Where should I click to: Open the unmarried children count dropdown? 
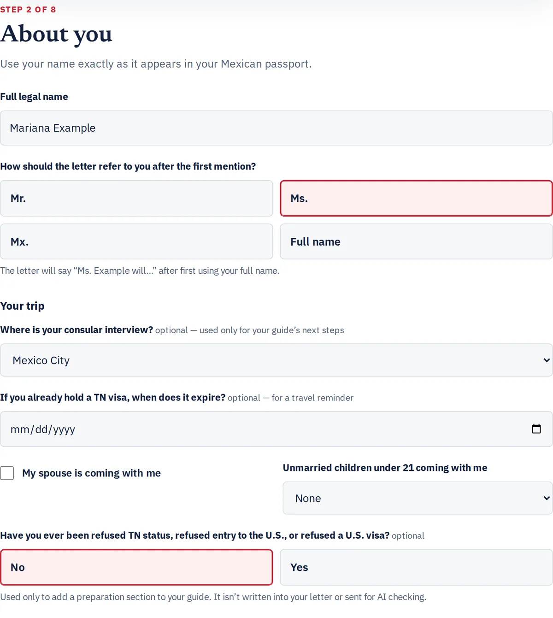pos(418,498)
